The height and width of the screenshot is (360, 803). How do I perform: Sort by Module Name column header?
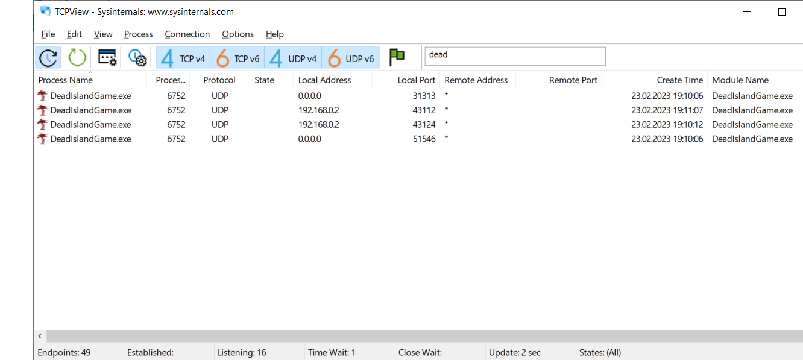coord(755,80)
